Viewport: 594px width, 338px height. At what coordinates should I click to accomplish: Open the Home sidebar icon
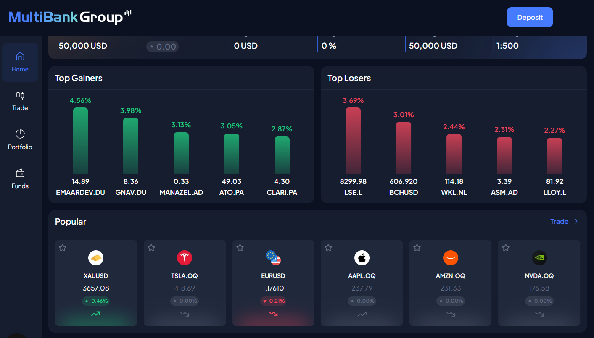pyautogui.click(x=20, y=56)
